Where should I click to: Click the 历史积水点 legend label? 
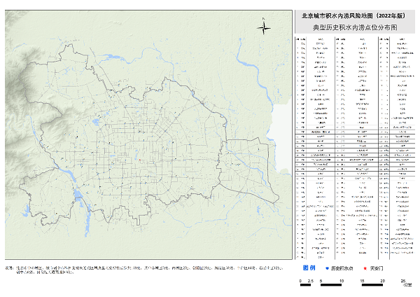(341, 268)
